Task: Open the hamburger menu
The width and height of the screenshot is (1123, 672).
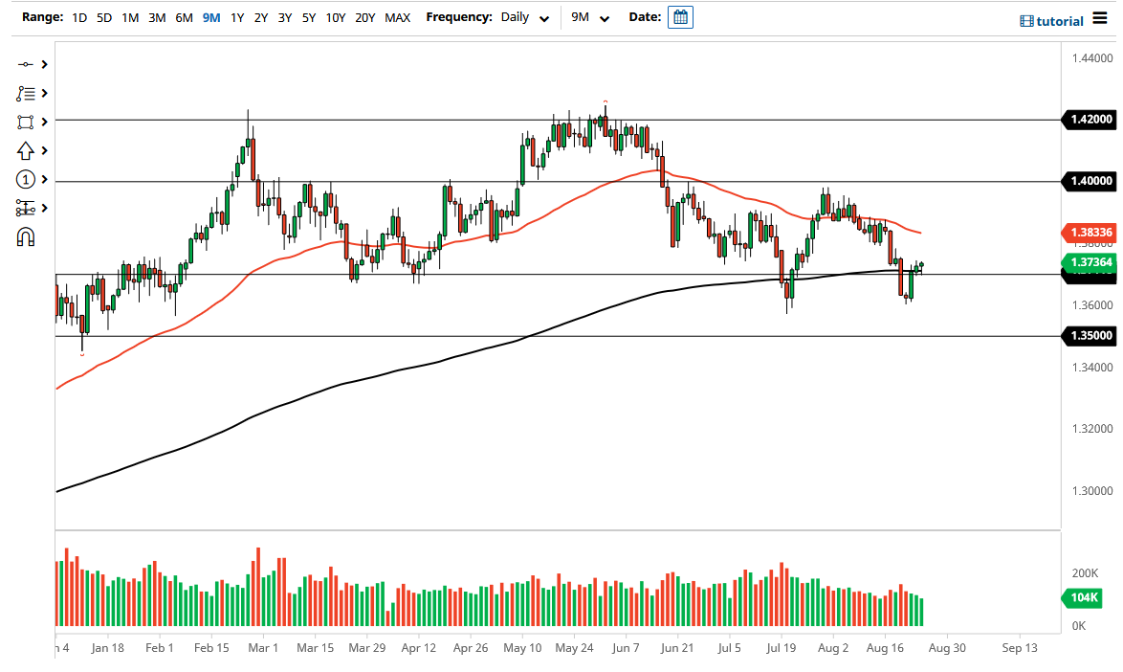Action: pyautogui.click(x=1100, y=18)
